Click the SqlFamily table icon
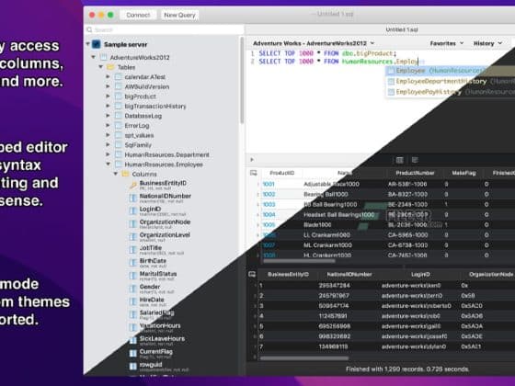The image size is (515, 386). click(119, 145)
